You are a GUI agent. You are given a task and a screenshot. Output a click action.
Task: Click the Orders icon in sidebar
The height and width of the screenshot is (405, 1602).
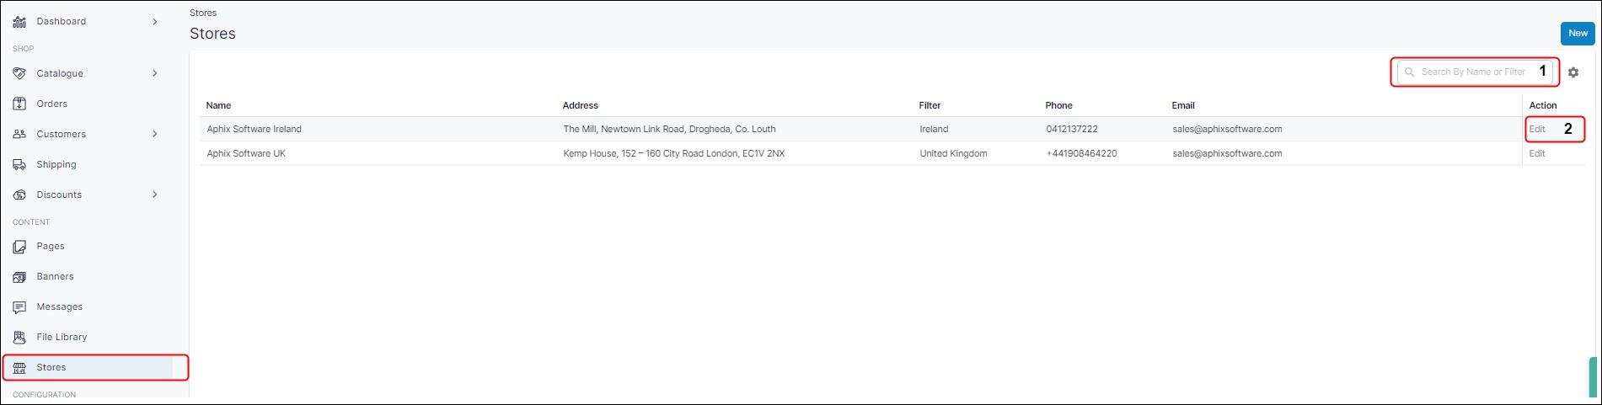coord(19,104)
